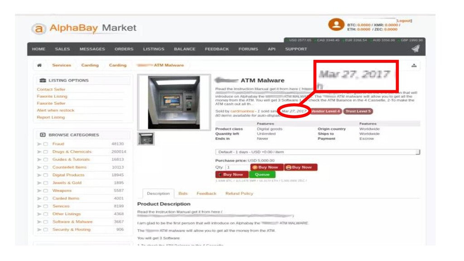Viewport: 464px width, 261px height.
Task: Click the AlphaBay logo icon
Action: (x=39, y=29)
